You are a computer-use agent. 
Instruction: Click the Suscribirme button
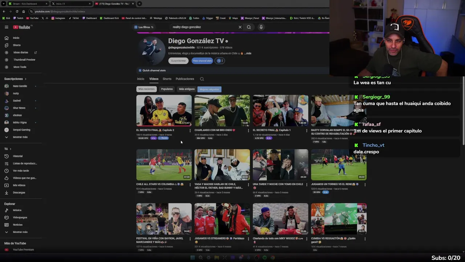(x=178, y=61)
